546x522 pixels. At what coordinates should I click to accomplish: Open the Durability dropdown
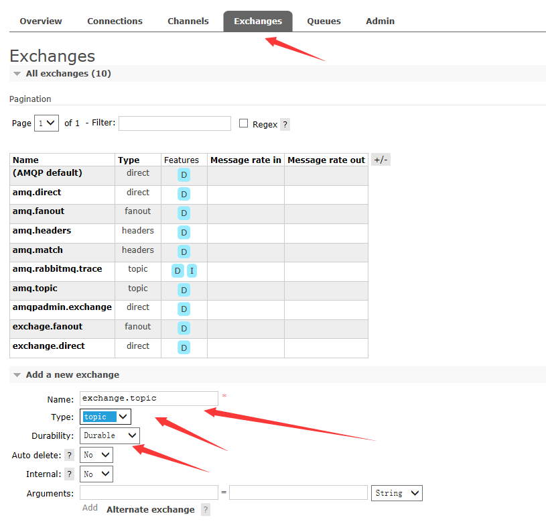110,436
